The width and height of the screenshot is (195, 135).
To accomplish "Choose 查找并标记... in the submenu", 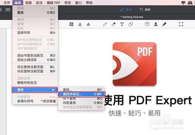I will (x=82, y=94).
